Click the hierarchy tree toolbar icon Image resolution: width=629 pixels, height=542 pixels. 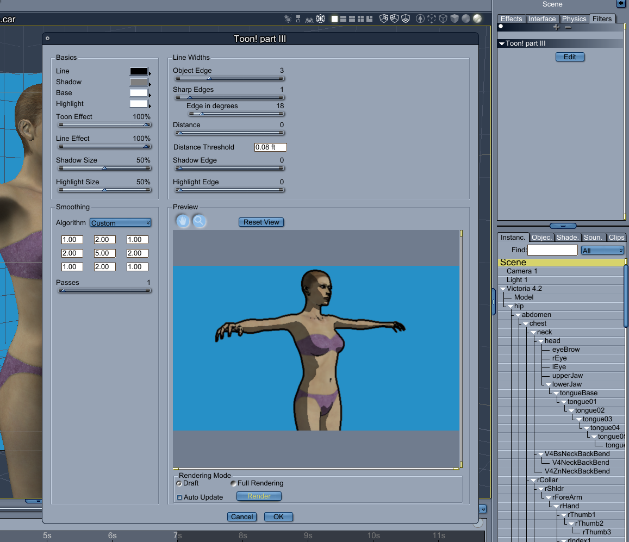pyautogui.click(x=298, y=19)
